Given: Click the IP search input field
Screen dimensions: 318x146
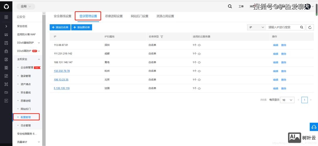Looking at the screenshot, I should [x=283, y=27].
